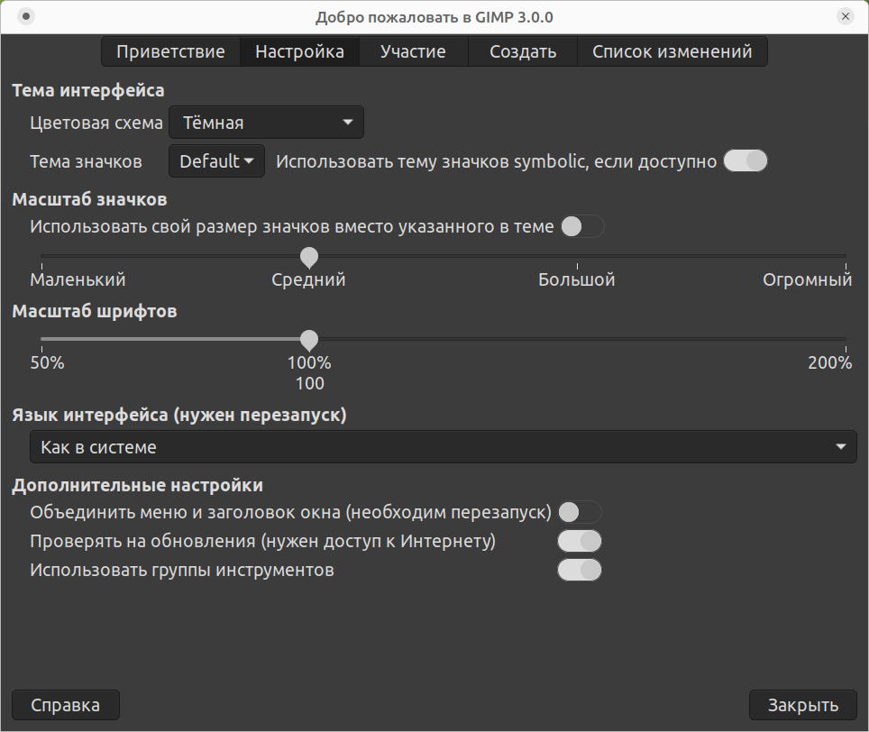Viewport: 869px width, 732px height.
Task: Open the Приветствие tab
Action: [170, 51]
